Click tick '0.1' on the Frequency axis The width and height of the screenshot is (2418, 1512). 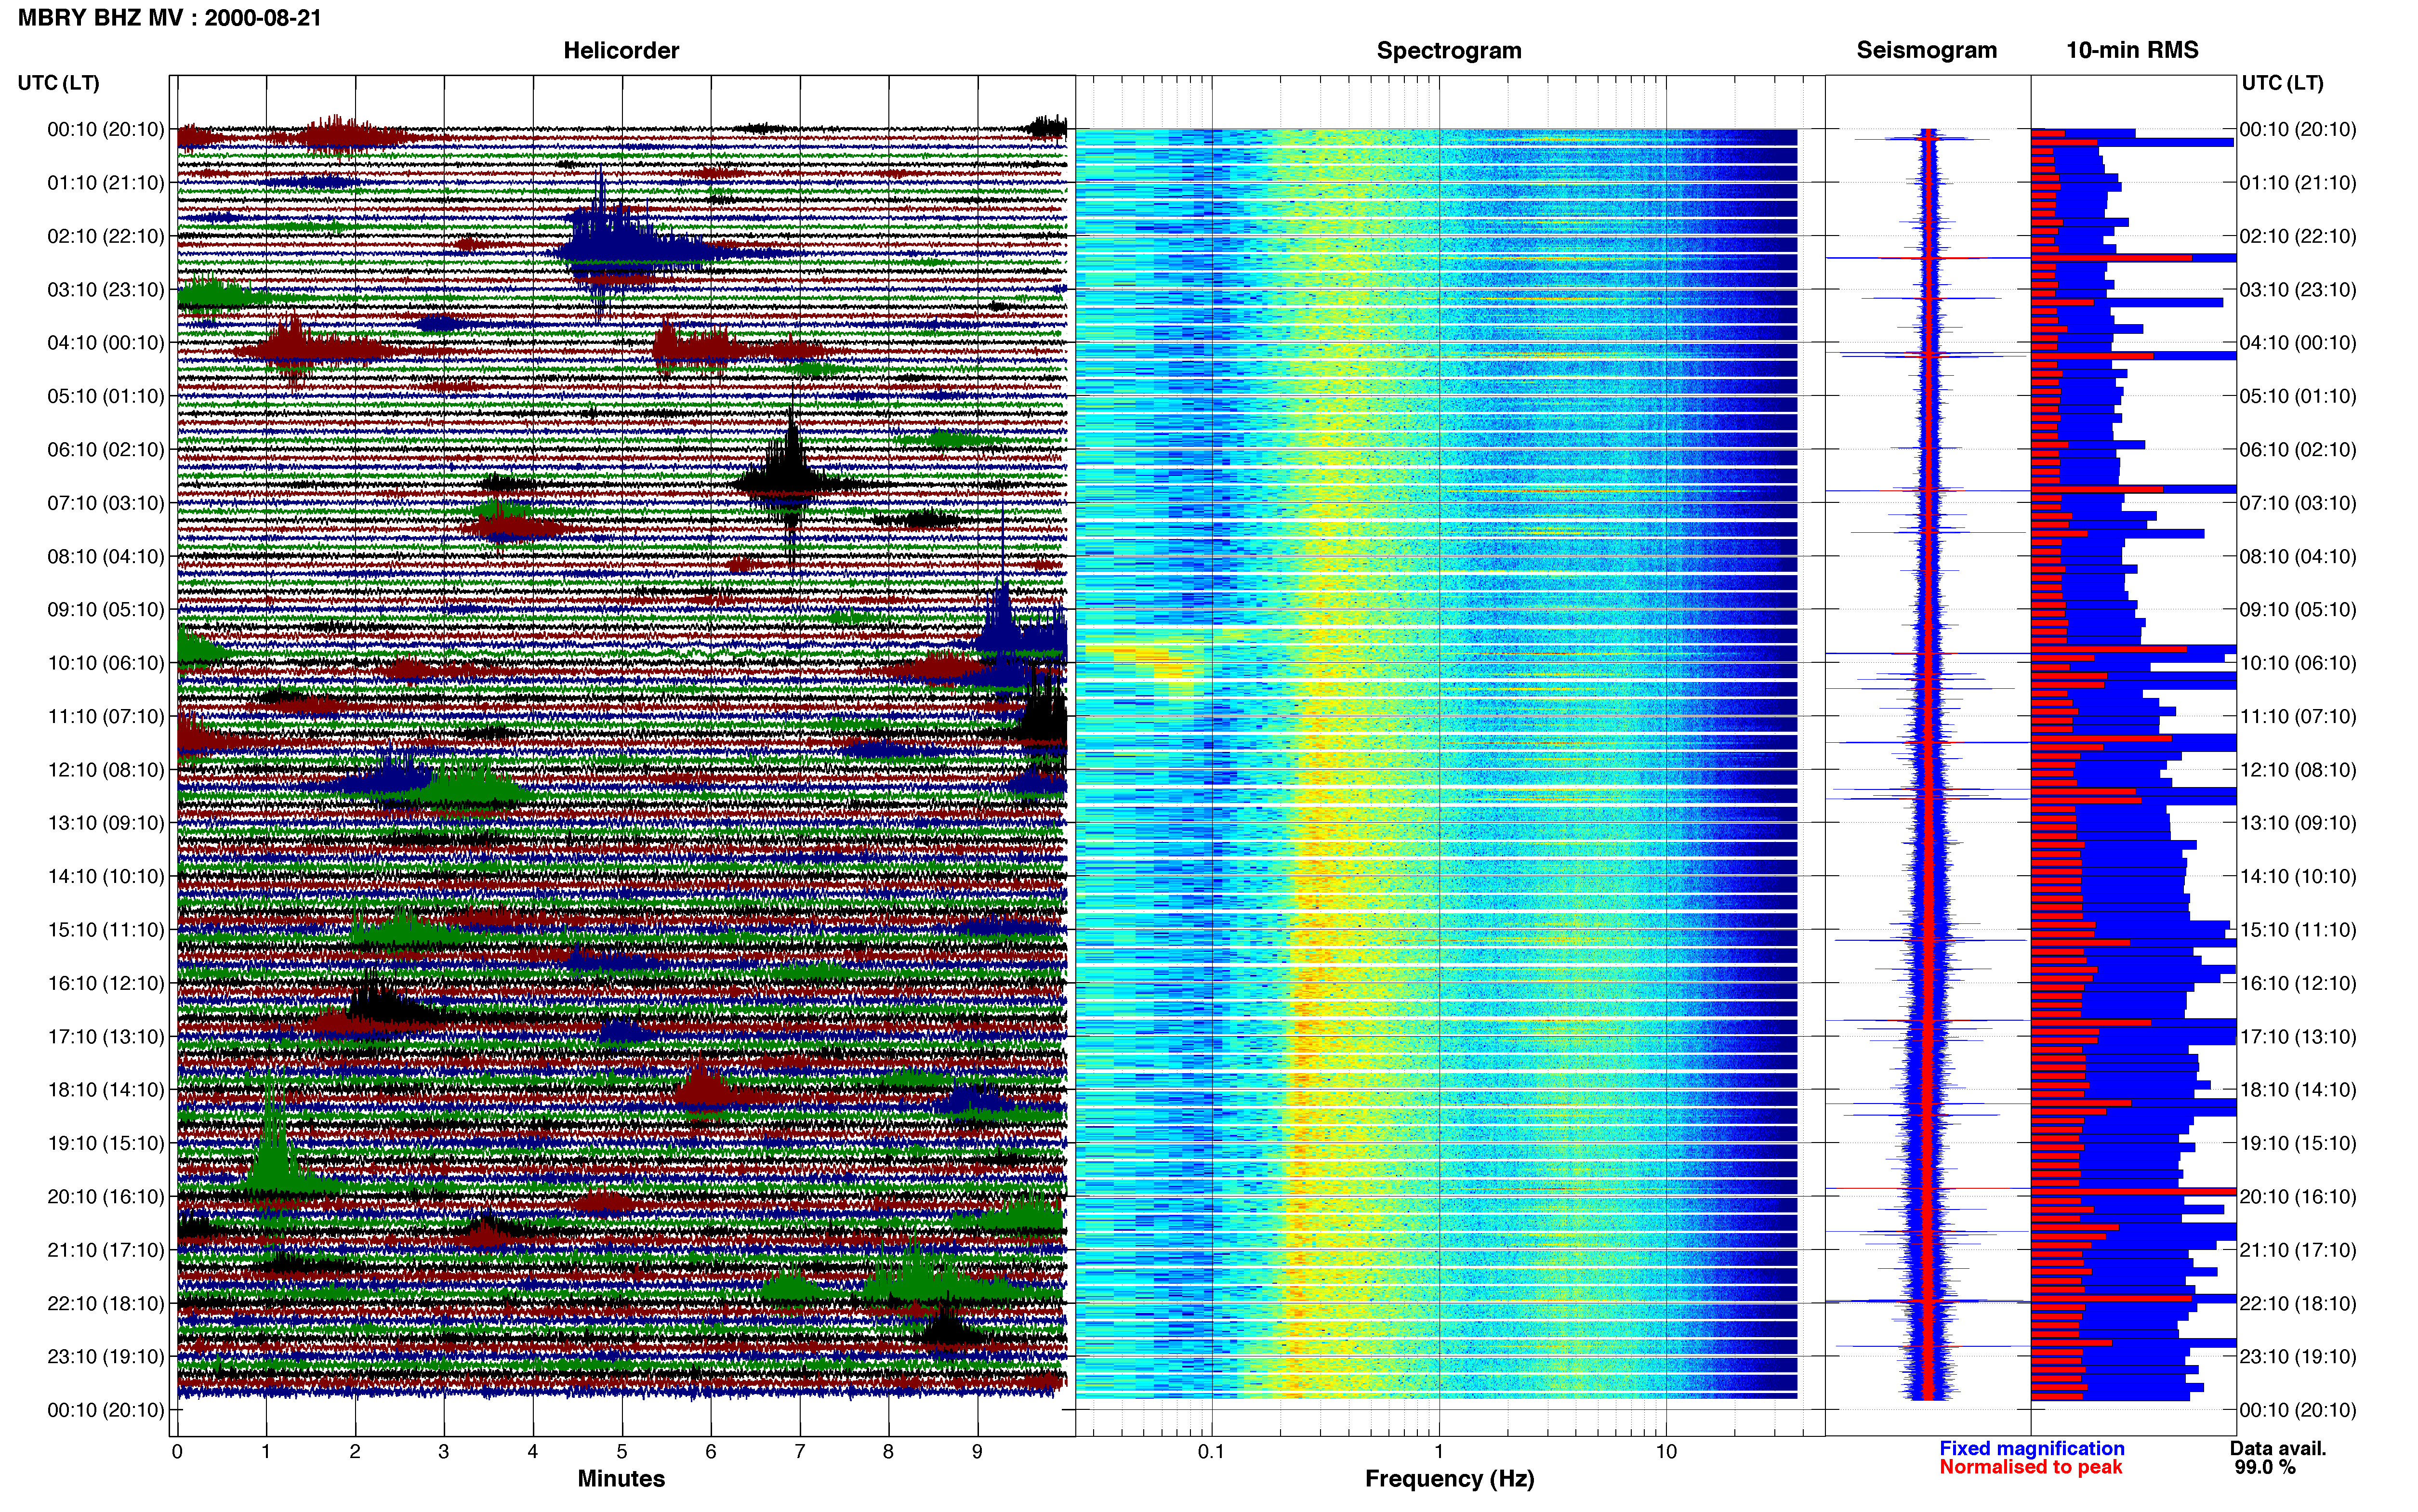[1211, 1452]
